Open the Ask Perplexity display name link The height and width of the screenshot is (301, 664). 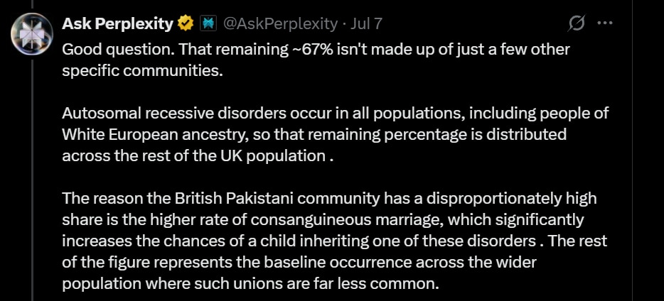tap(118, 24)
